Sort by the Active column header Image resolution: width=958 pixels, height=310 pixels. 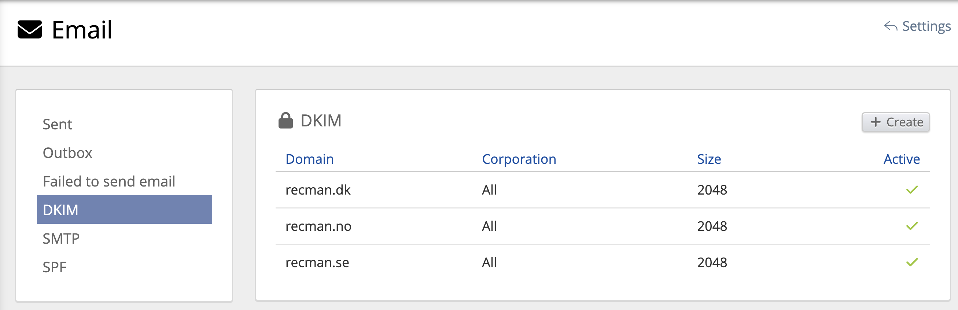902,159
